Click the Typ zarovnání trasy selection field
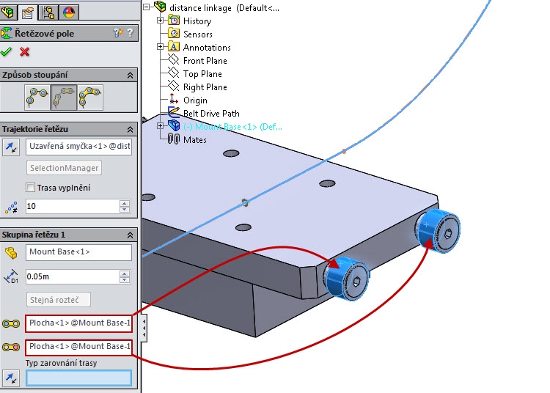The image size is (550, 393). pyautogui.click(x=78, y=378)
